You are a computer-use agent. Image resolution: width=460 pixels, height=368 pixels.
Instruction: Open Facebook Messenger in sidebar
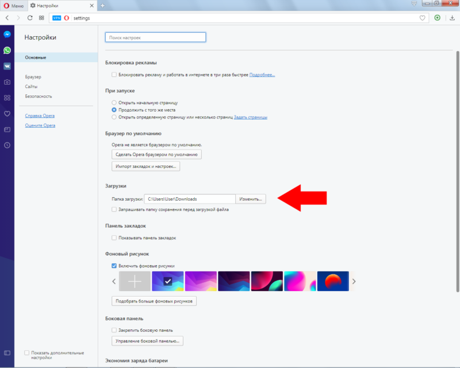7,34
